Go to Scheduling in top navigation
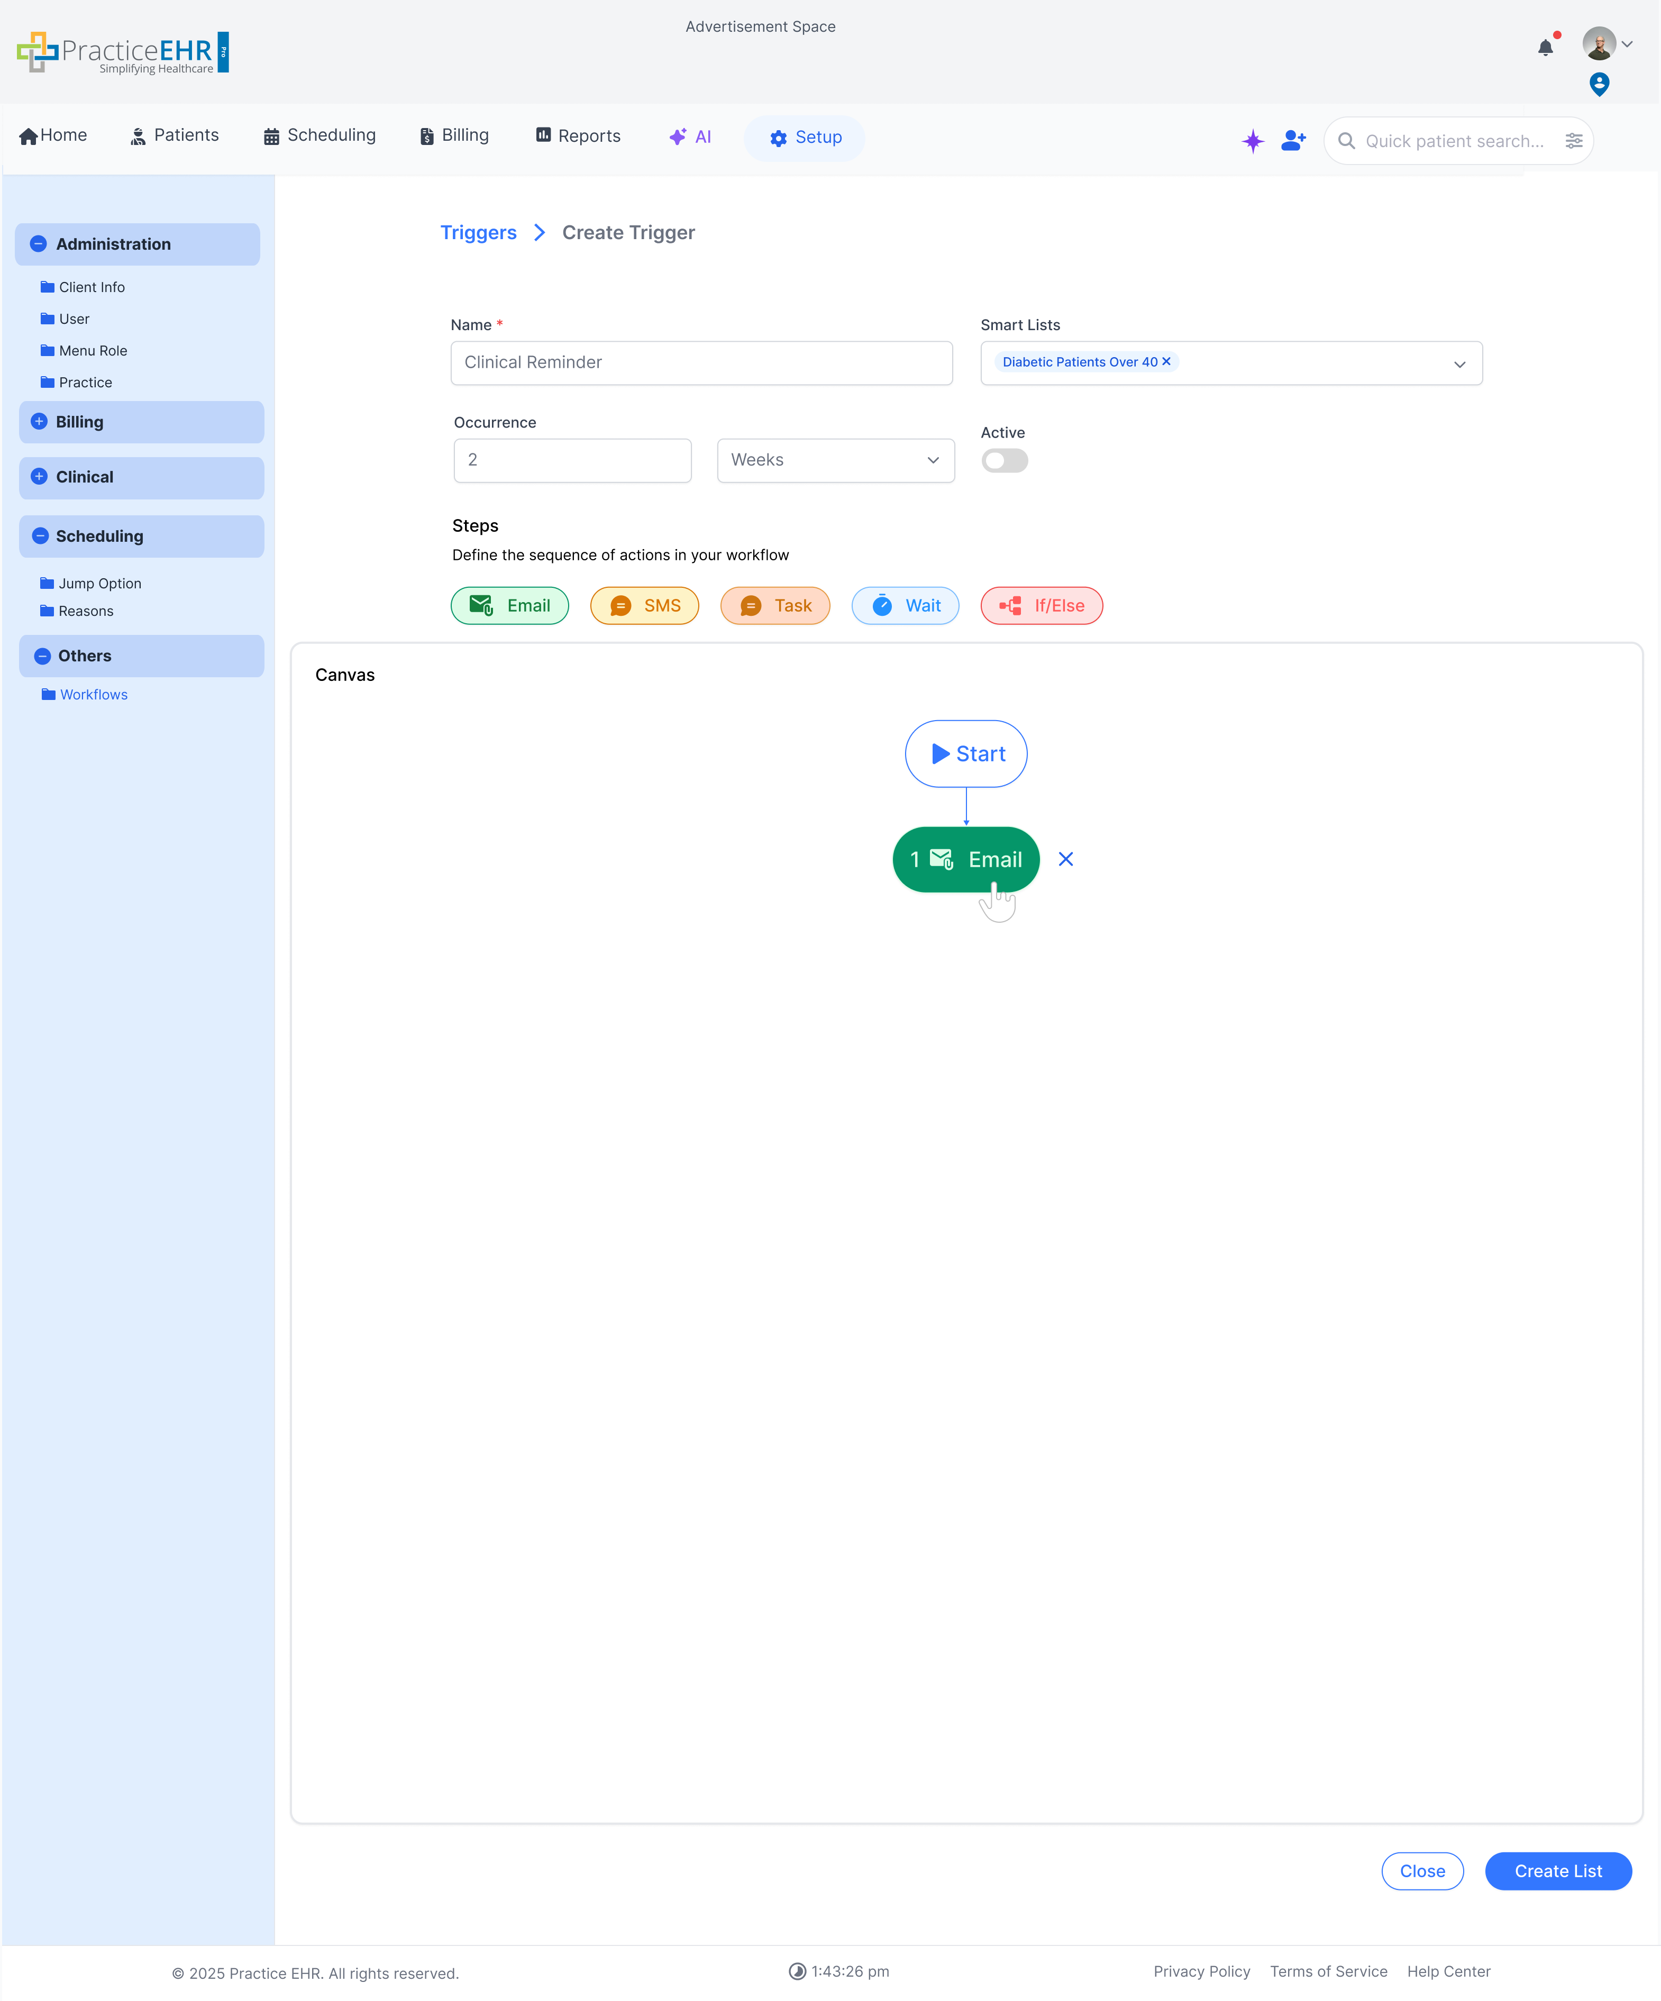The image size is (1661, 2001). 319,135
